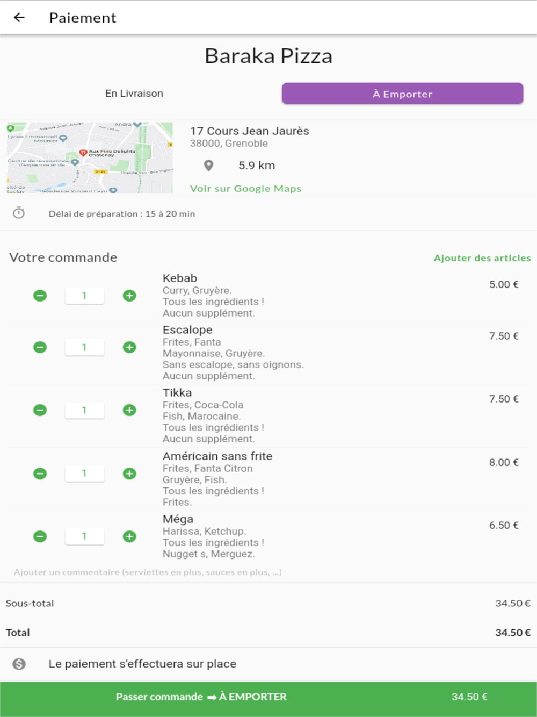The height and width of the screenshot is (717, 537).
Task: Click the Kebab quantity field
Action: (84, 296)
